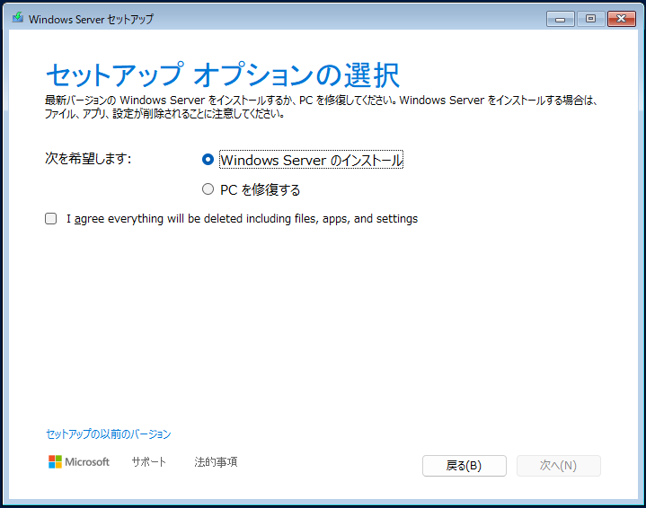
Task: Maximize the setup window
Action: tap(591, 19)
